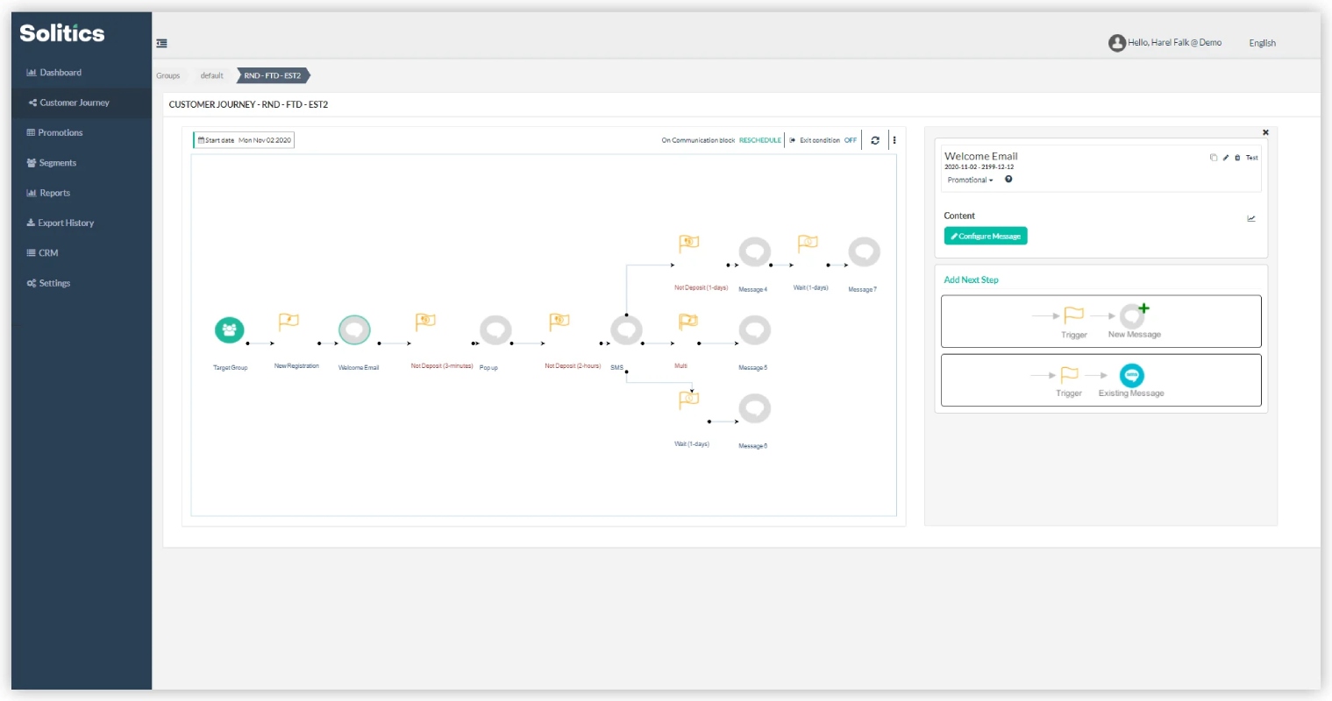Select the Welcome Email message node
This screenshot has width=1332, height=701.
[354, 330]
